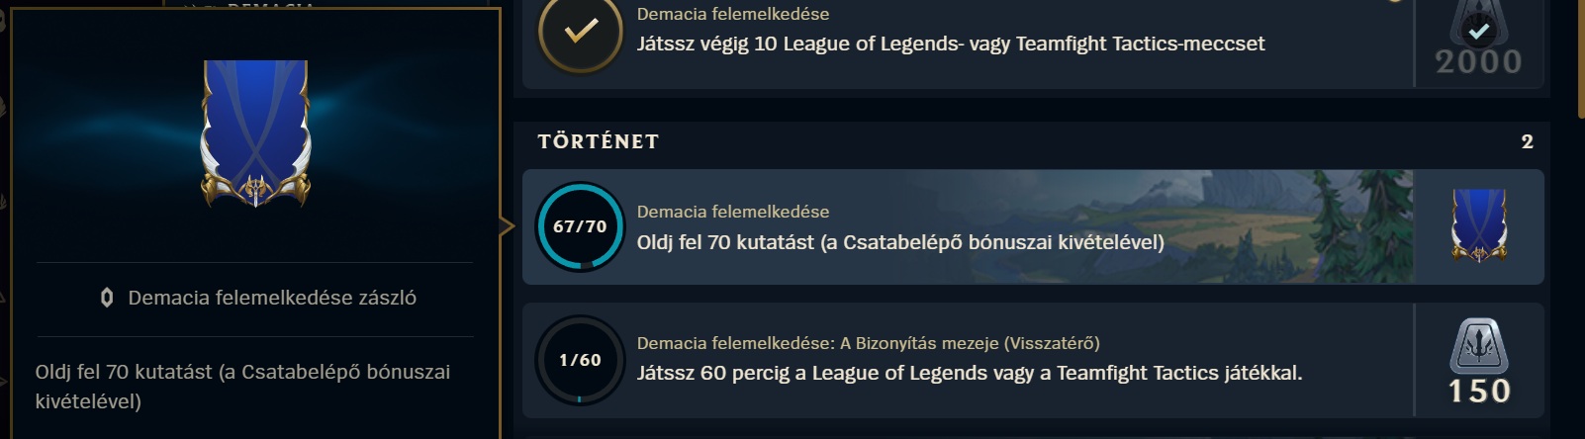Click the 67/70 progress ring
The height and width of the screenshot is (439, 1585).
coord(580,226)
